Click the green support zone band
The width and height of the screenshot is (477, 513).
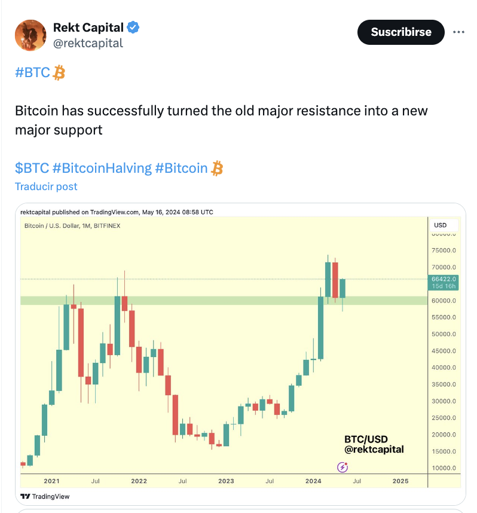[224, 301]
